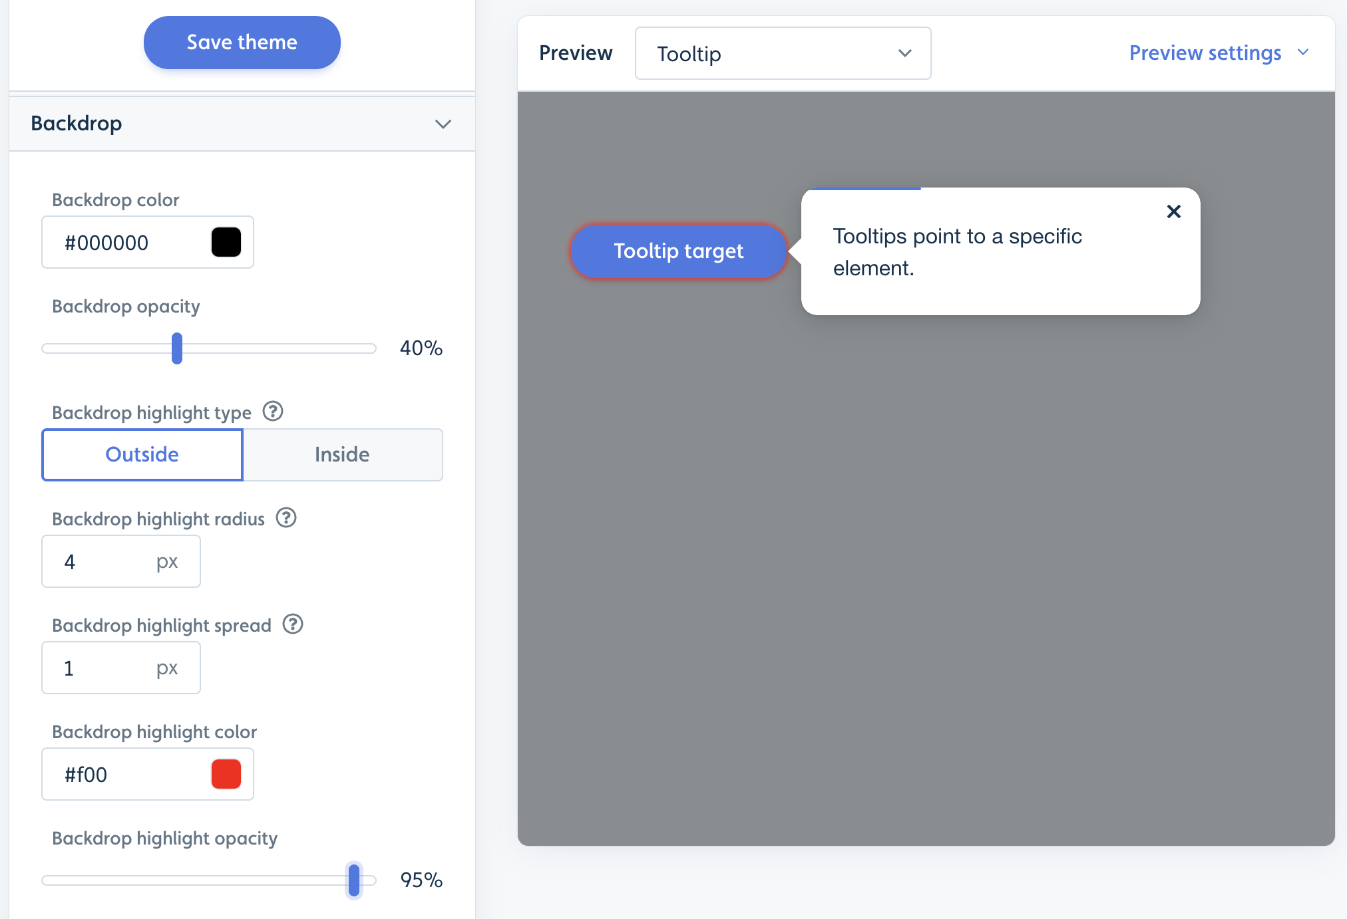1347x919 pixels.
Task: Click the #000000 backdrop color field
Action: tap(148, 242)
